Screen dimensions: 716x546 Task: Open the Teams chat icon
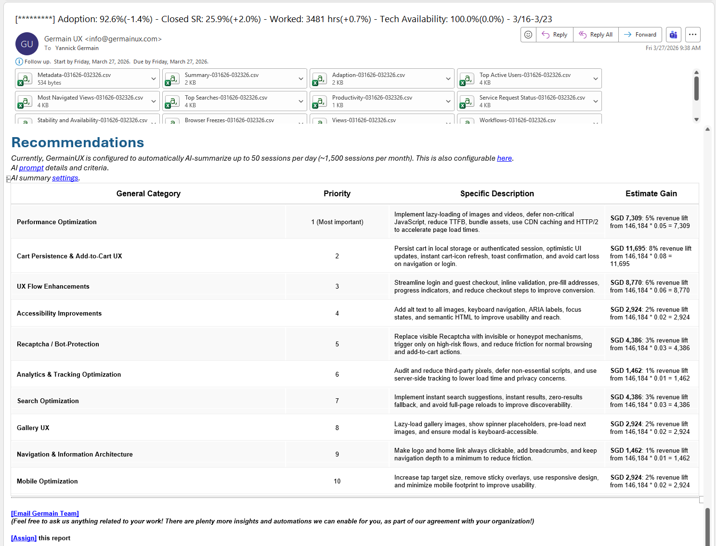coord(674,35)
